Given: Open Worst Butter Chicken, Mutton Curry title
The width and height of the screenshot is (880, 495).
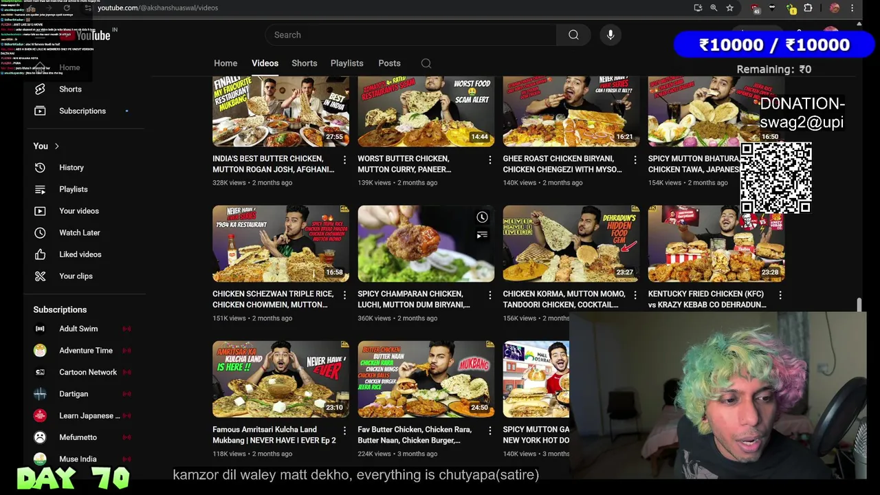Looking at the screenshot, I should click(x=404, y=164).
